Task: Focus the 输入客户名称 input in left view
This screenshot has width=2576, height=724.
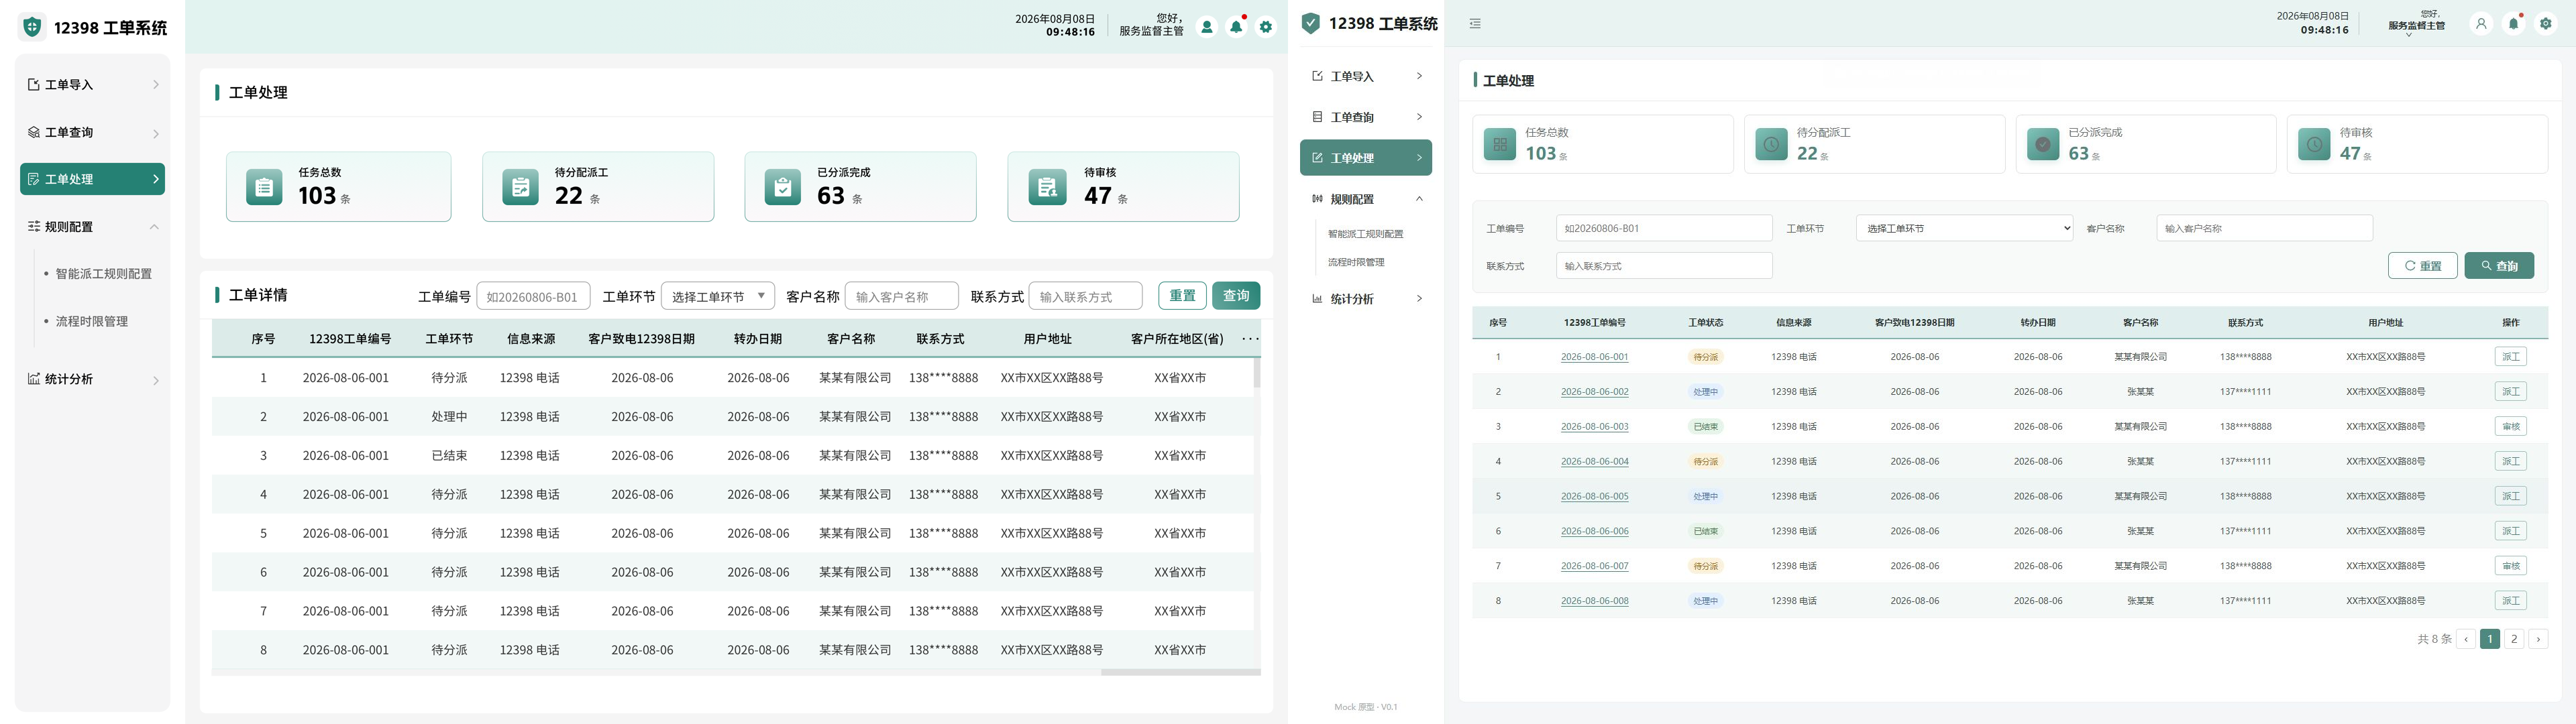Action: click(x=901, y=296)
